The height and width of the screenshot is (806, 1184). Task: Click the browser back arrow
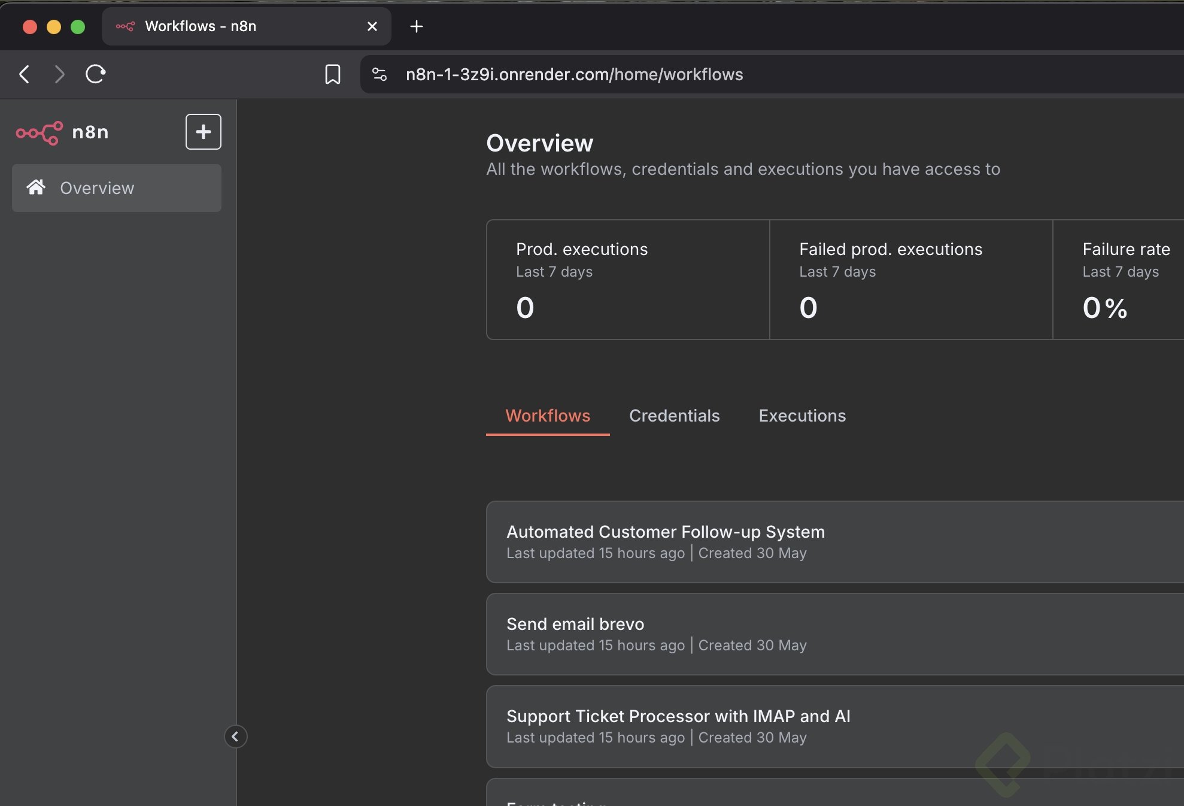(25, 74)
